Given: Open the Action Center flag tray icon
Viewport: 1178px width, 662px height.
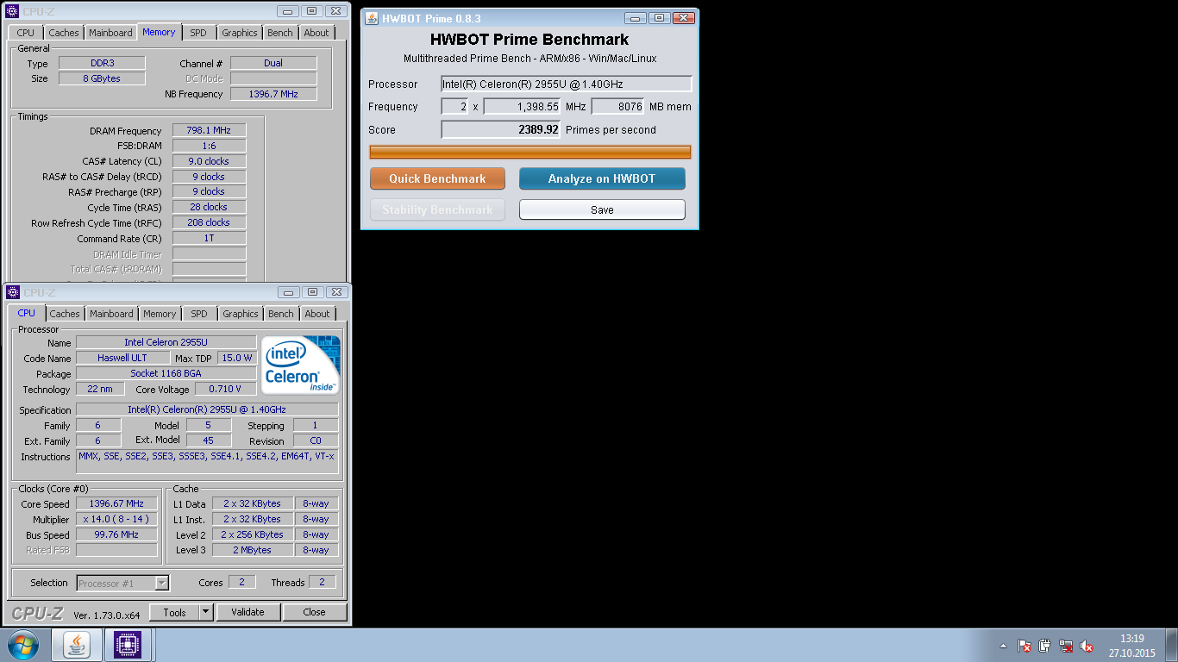Looking at the screenshot, I should (1024, 646).
